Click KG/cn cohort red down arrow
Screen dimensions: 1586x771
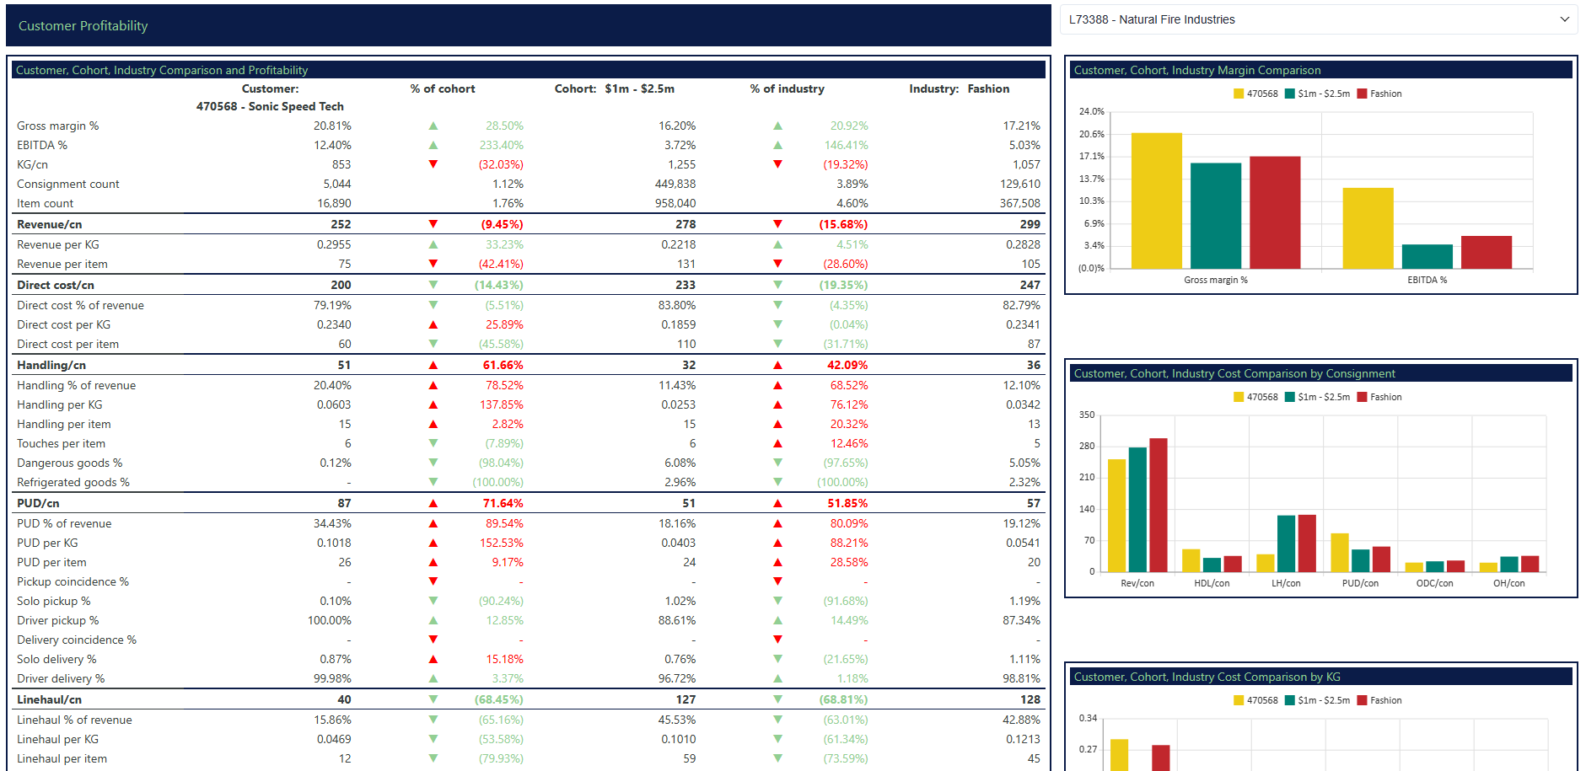tap(433, 164)
